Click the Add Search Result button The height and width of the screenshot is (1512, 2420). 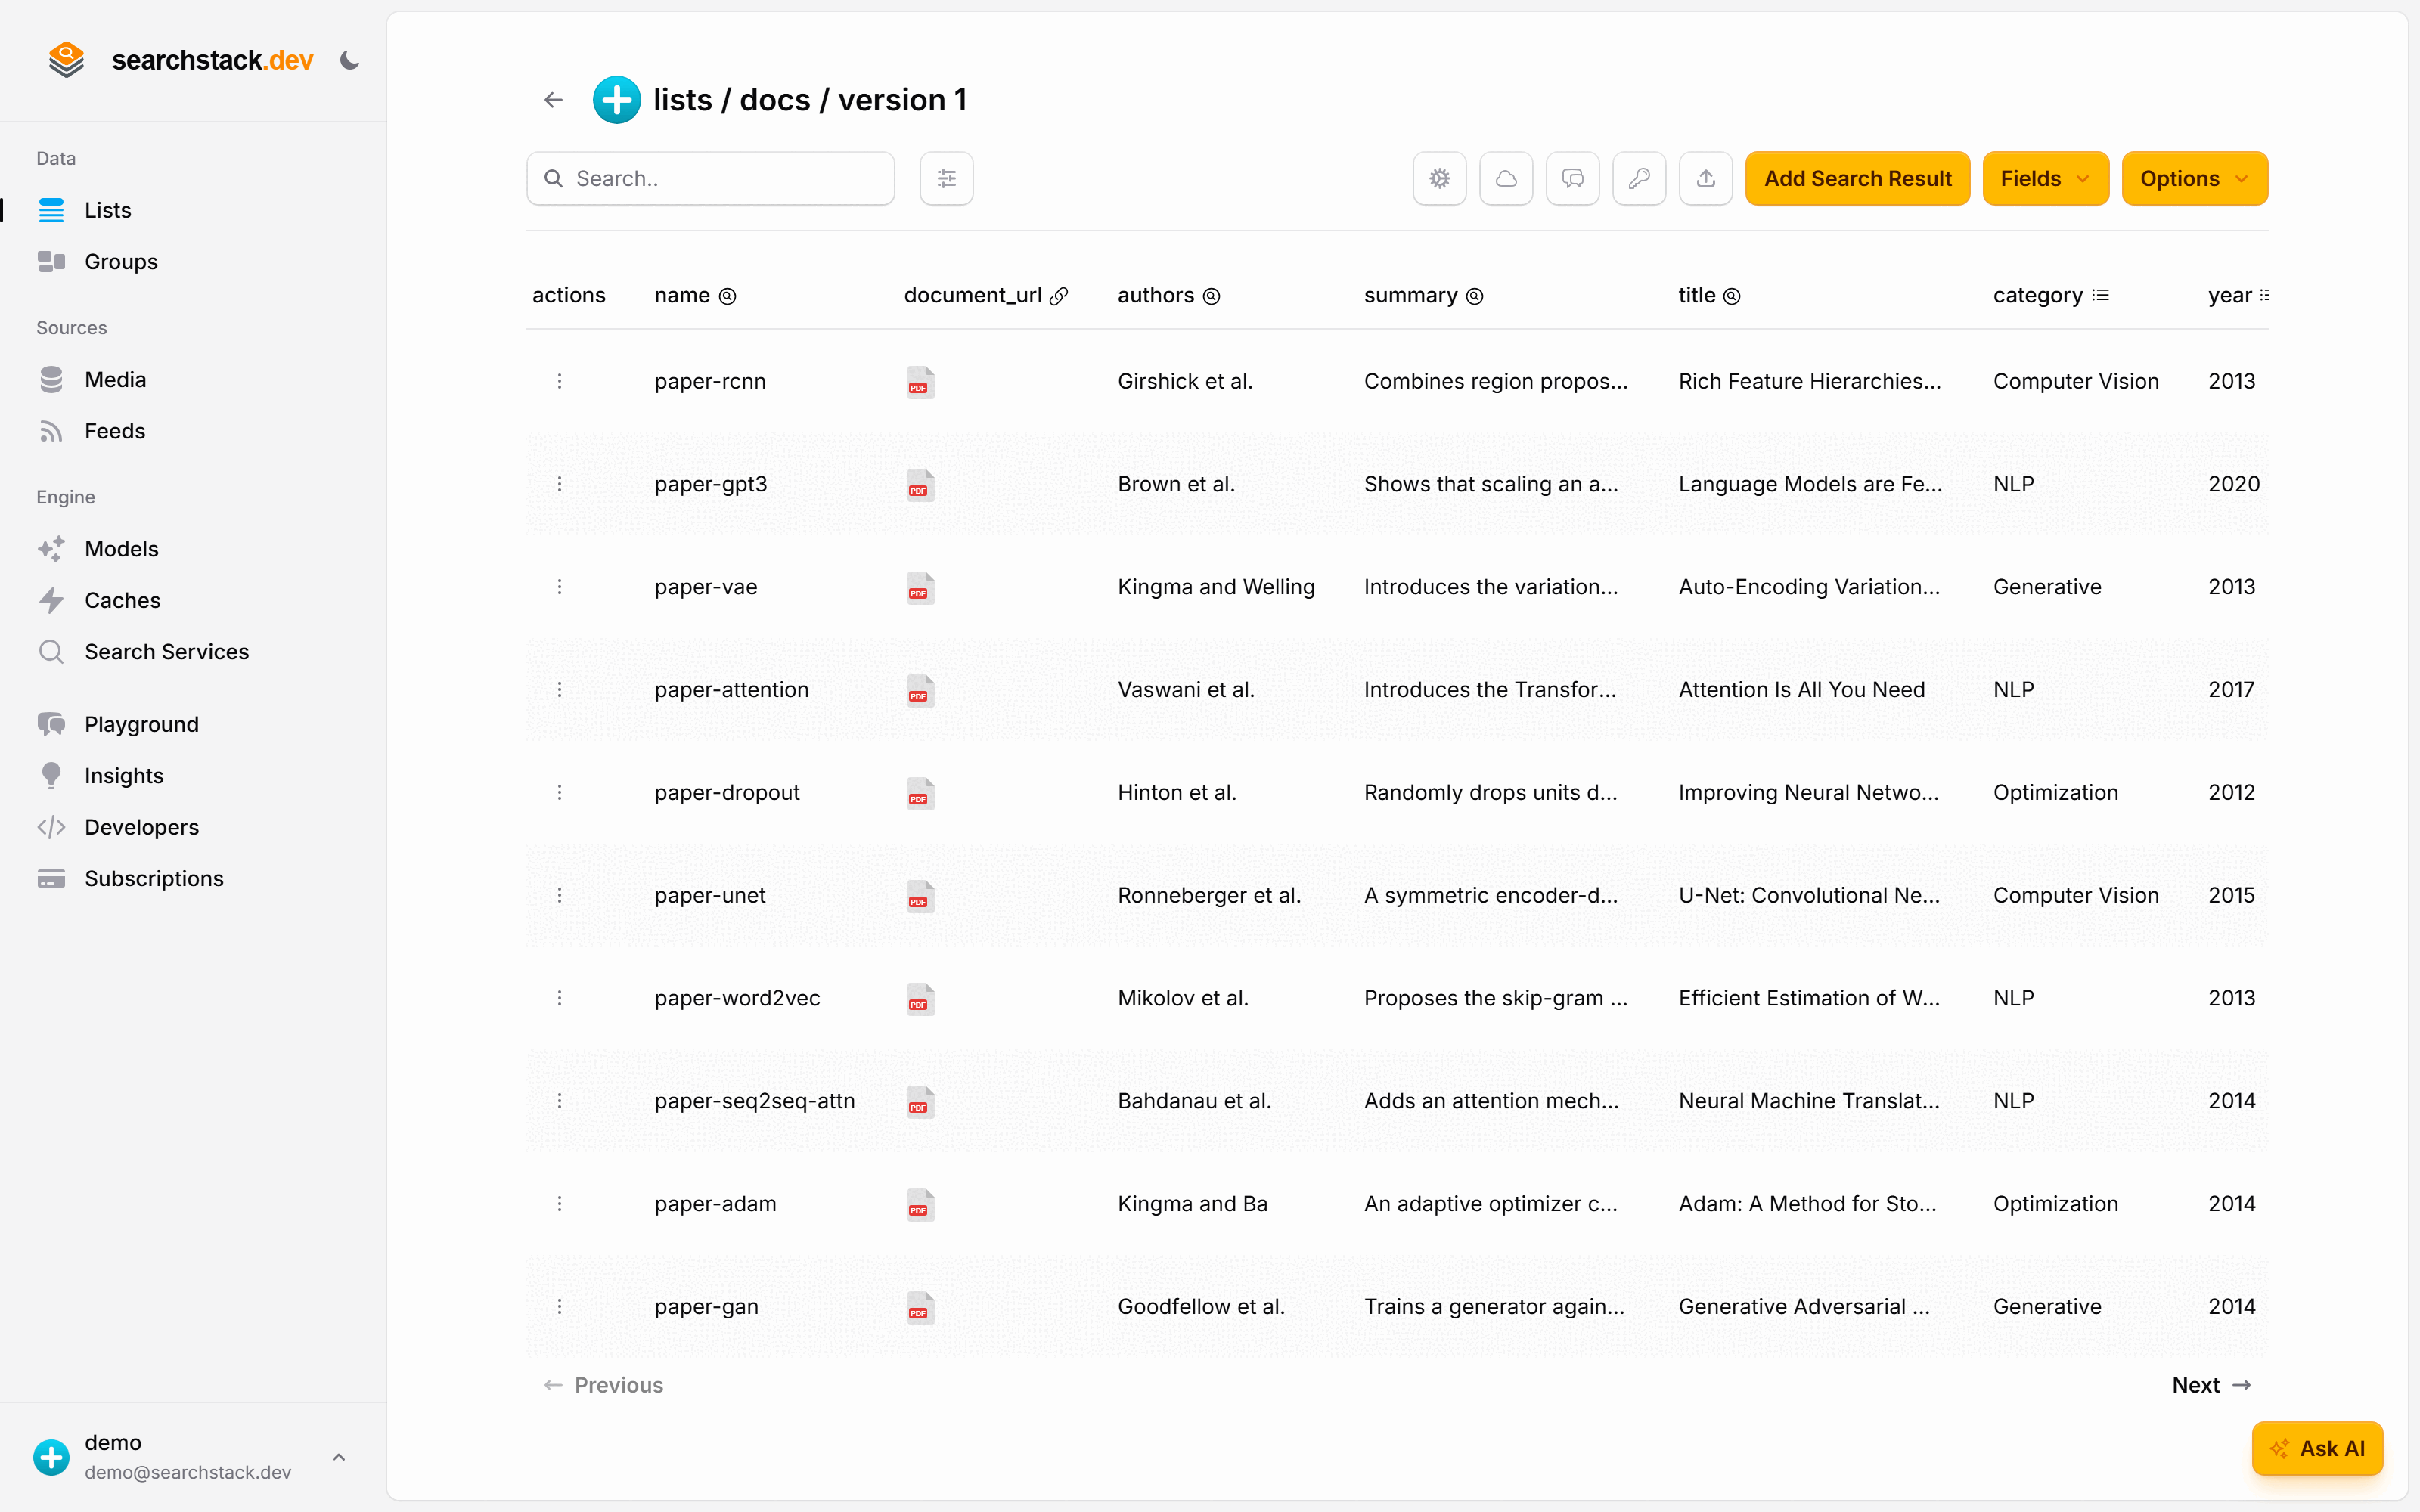tap(1857, 179)
